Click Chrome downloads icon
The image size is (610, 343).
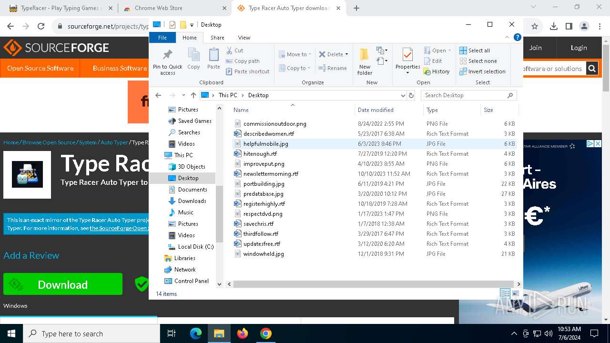[x=554, y=27]
